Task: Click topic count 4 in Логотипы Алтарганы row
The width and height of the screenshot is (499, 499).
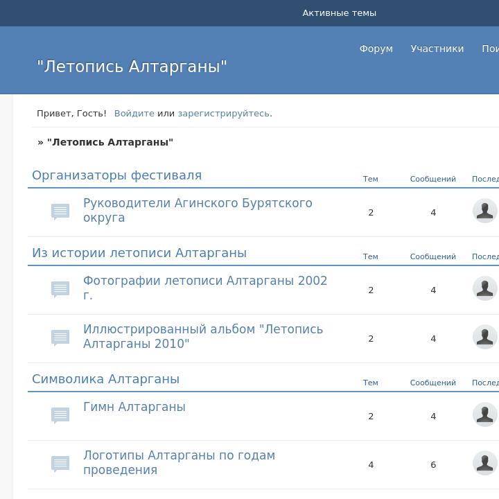Action: [371, 465]
